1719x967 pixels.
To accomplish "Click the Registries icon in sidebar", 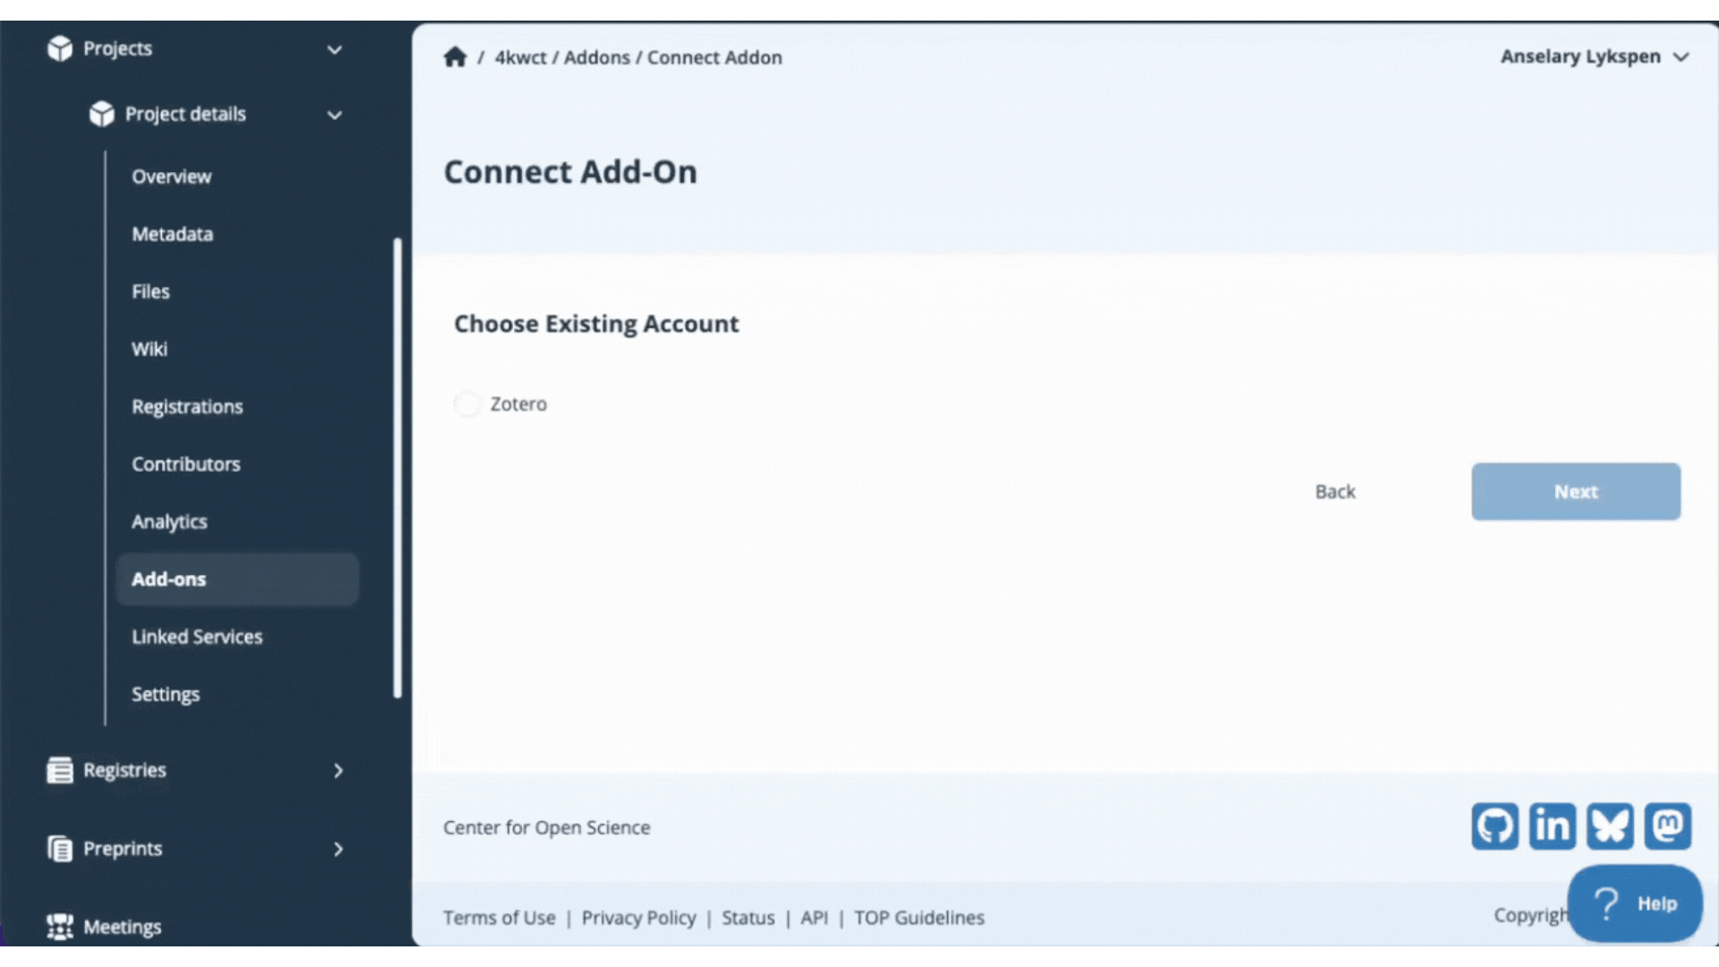I will 60,770.
